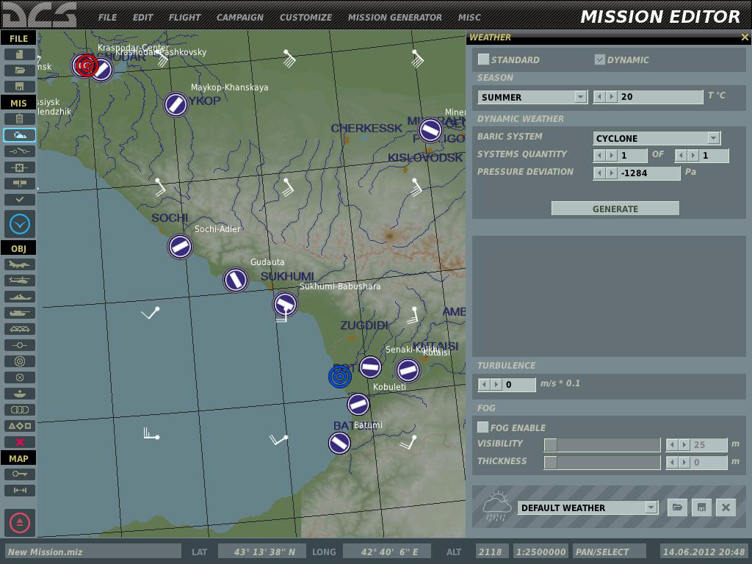Screen dimensions: 752x564
Task: Open the three-overlapping-rings tool
Action: tap(19, 410)
